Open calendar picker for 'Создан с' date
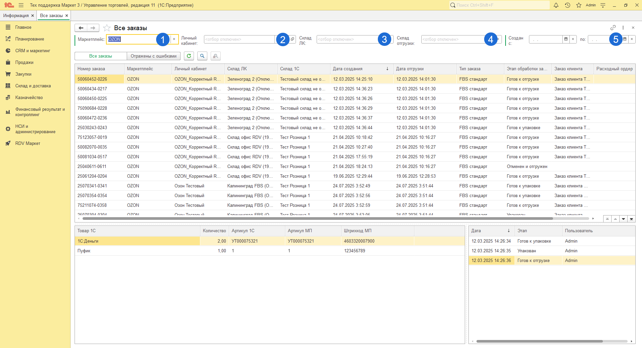642x348 pixels. click(566, 39)
